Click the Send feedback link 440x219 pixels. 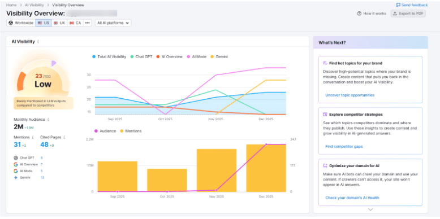412,5
